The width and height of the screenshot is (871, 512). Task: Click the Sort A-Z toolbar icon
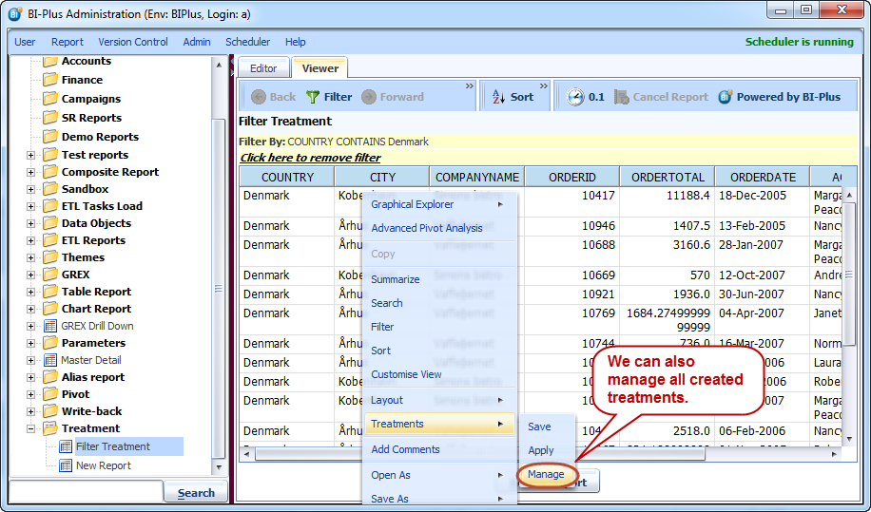click(498, 97)
